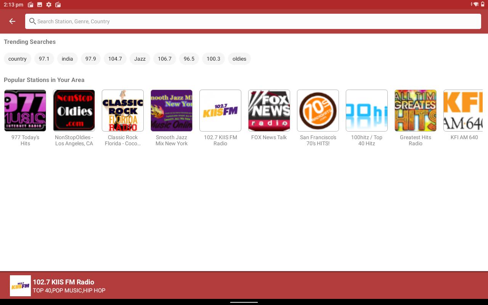This screenshot has width=488, height=305.
Task: Tap the image notification icon in status bar
Action: (40, 5)
